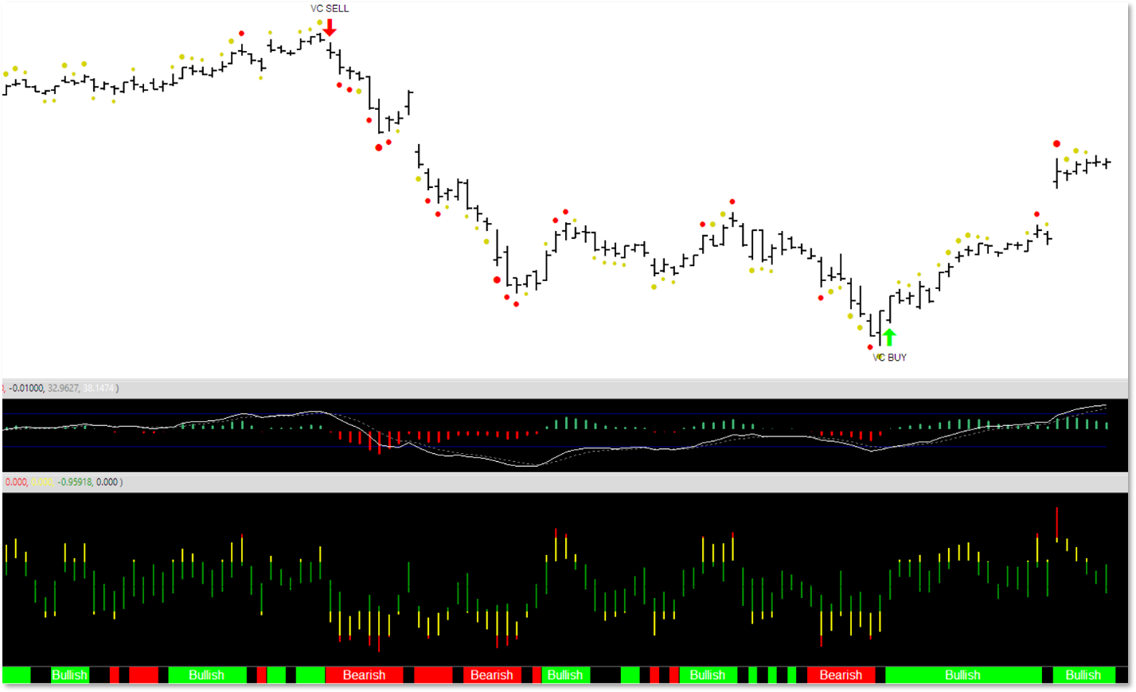This screenshot has width=1136, height=692.
Task: Click the -0.95918 value in the oscillator header
Action: (75, 483)
